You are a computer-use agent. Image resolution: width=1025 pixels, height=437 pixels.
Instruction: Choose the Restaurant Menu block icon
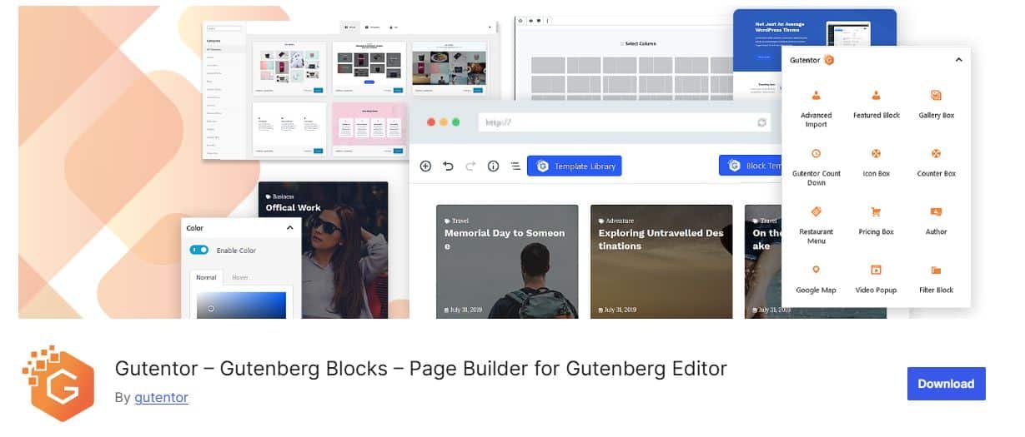click(816, 212)
